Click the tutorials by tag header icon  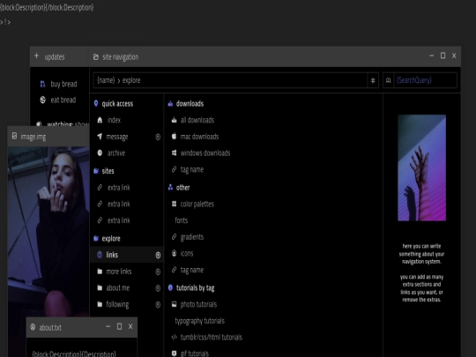(170, 287)
